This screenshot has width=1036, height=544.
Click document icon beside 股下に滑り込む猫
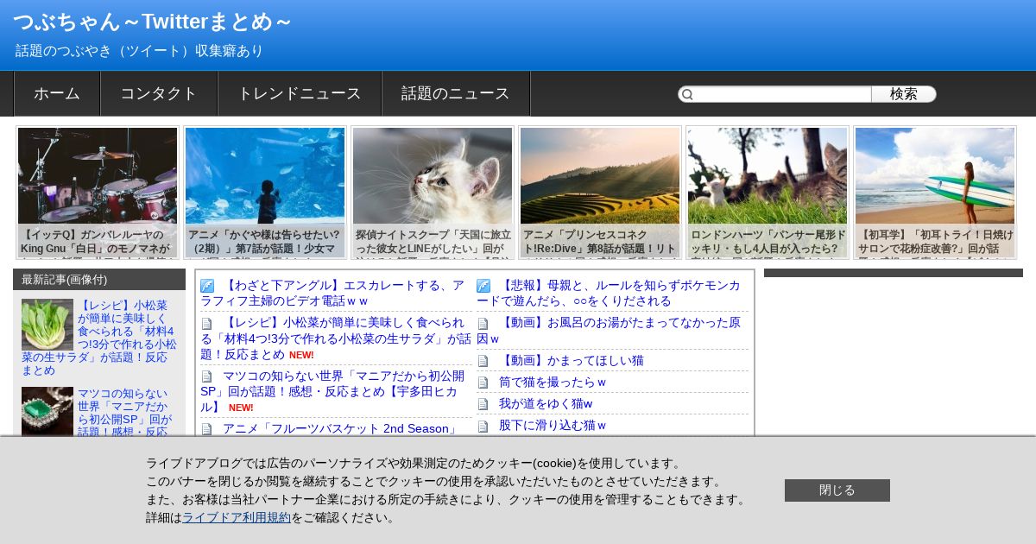[x=483, y=426]
